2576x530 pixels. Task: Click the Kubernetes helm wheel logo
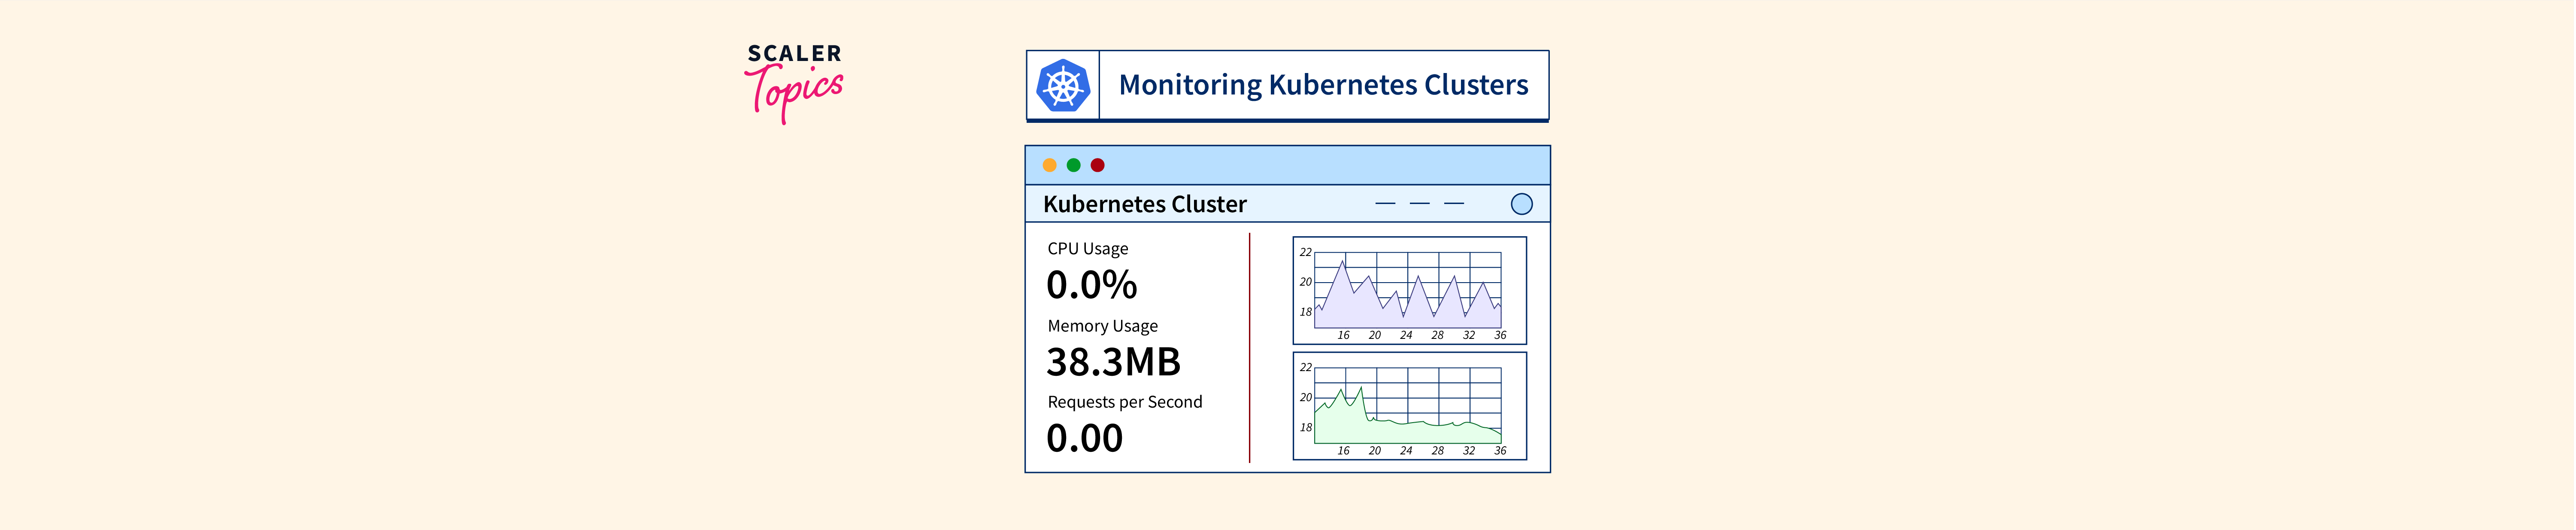pos(1063,86)
